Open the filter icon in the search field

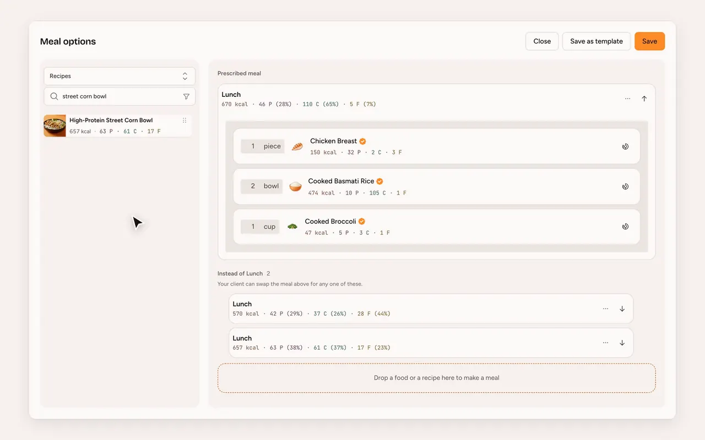coord(186,96)
